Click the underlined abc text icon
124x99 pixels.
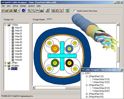(42, 10)
